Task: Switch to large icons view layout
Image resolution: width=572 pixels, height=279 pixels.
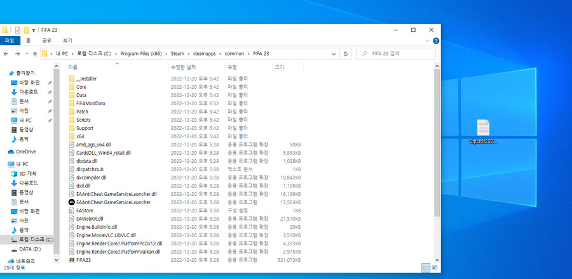Action: click(435, 268)
